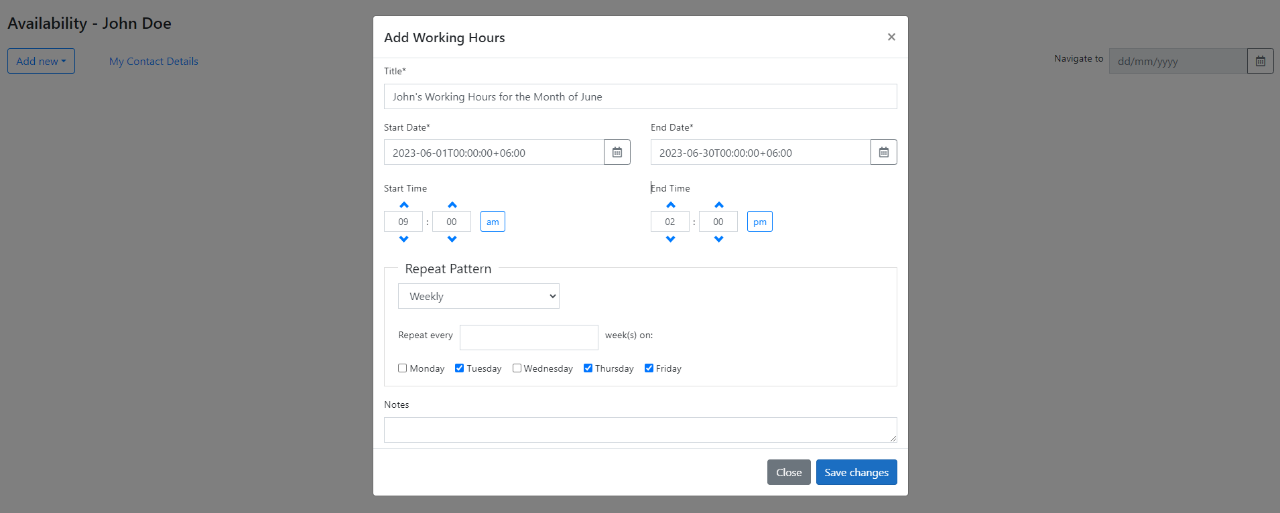Decrease the Start Time hour with down arrow

[x=403, y=239]
